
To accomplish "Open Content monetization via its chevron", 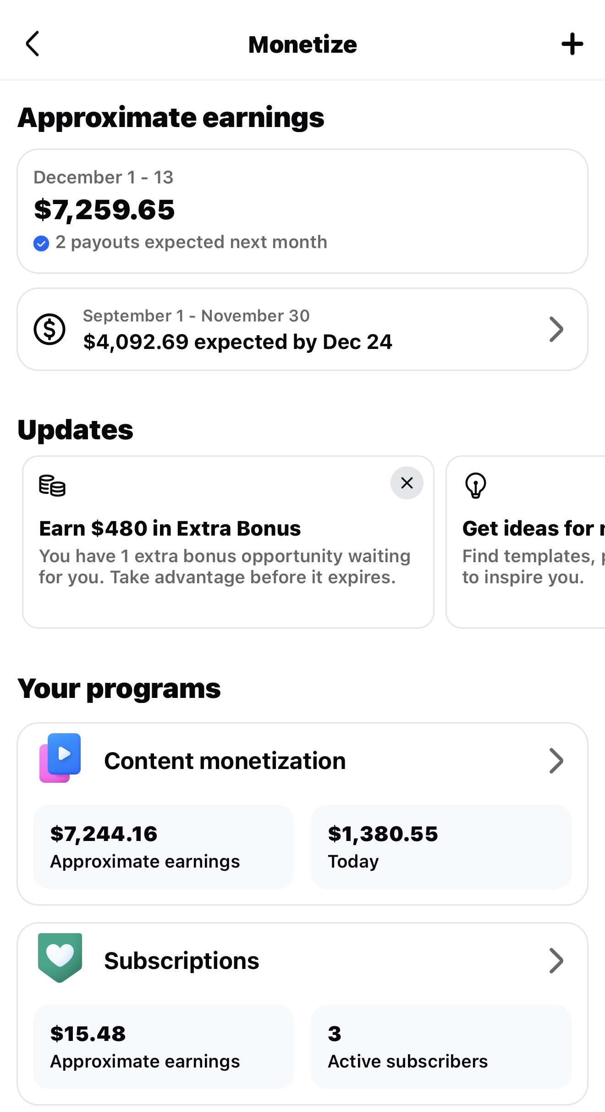I will pyautogui.click(x=556, y=761).
